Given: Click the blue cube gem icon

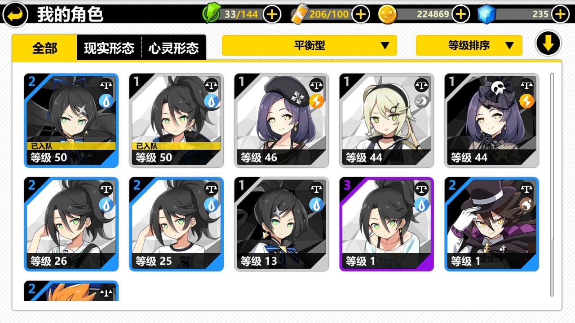Looking at the screenshot, I should (487, 14).
